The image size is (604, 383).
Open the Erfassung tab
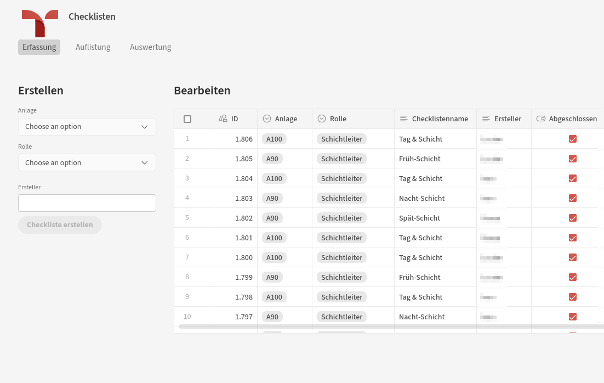click(39, 47)
